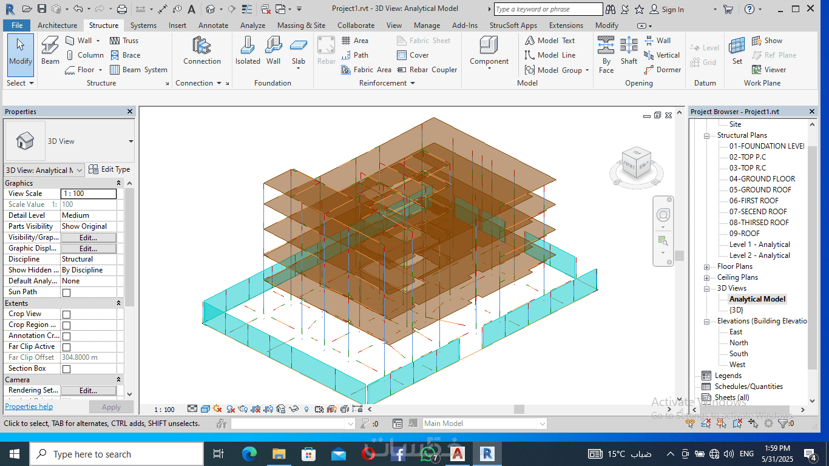Collapse the Structural Plans tree node
This screenshot has height=466, width=829.
click(x=706, y=136)
